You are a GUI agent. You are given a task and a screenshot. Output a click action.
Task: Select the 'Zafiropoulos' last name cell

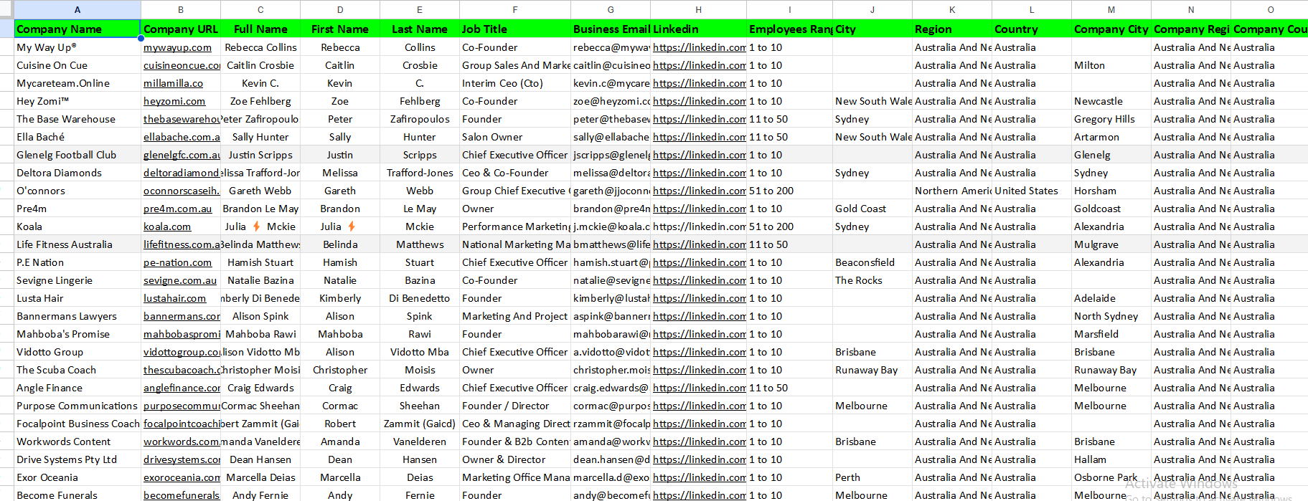(420, 119)
